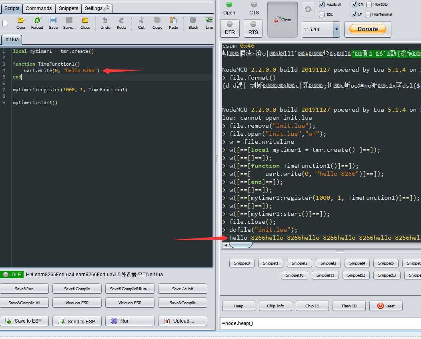421x339 pixels.
Task: Toggle the CR checkbox
Action: [x=355, y=4]
